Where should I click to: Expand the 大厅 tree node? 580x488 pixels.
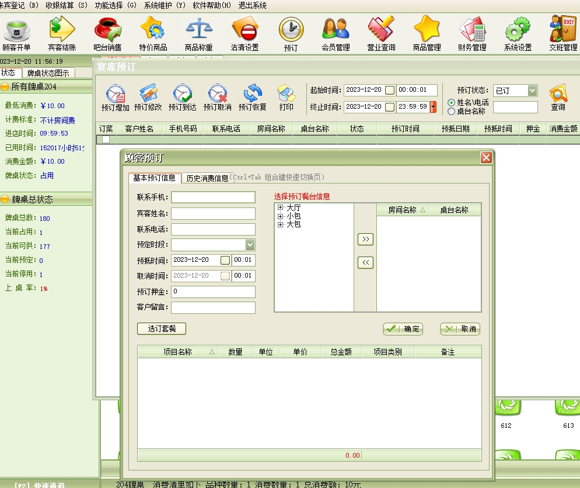[x=281, y=208]
